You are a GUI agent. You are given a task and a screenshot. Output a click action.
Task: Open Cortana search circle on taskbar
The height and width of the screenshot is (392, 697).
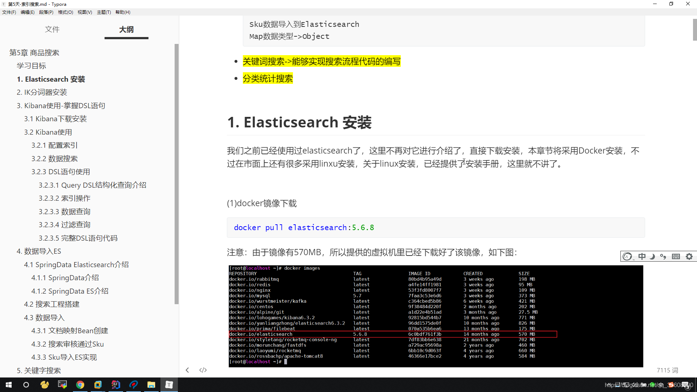tap(26, 385)
